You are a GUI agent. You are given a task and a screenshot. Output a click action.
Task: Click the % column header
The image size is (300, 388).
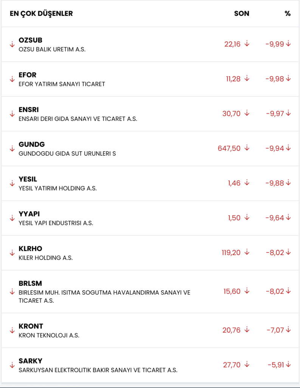click(288, 14)
